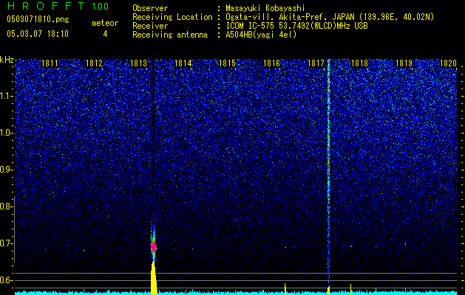Click the "Receiving antenna" label

coord(170,35)
